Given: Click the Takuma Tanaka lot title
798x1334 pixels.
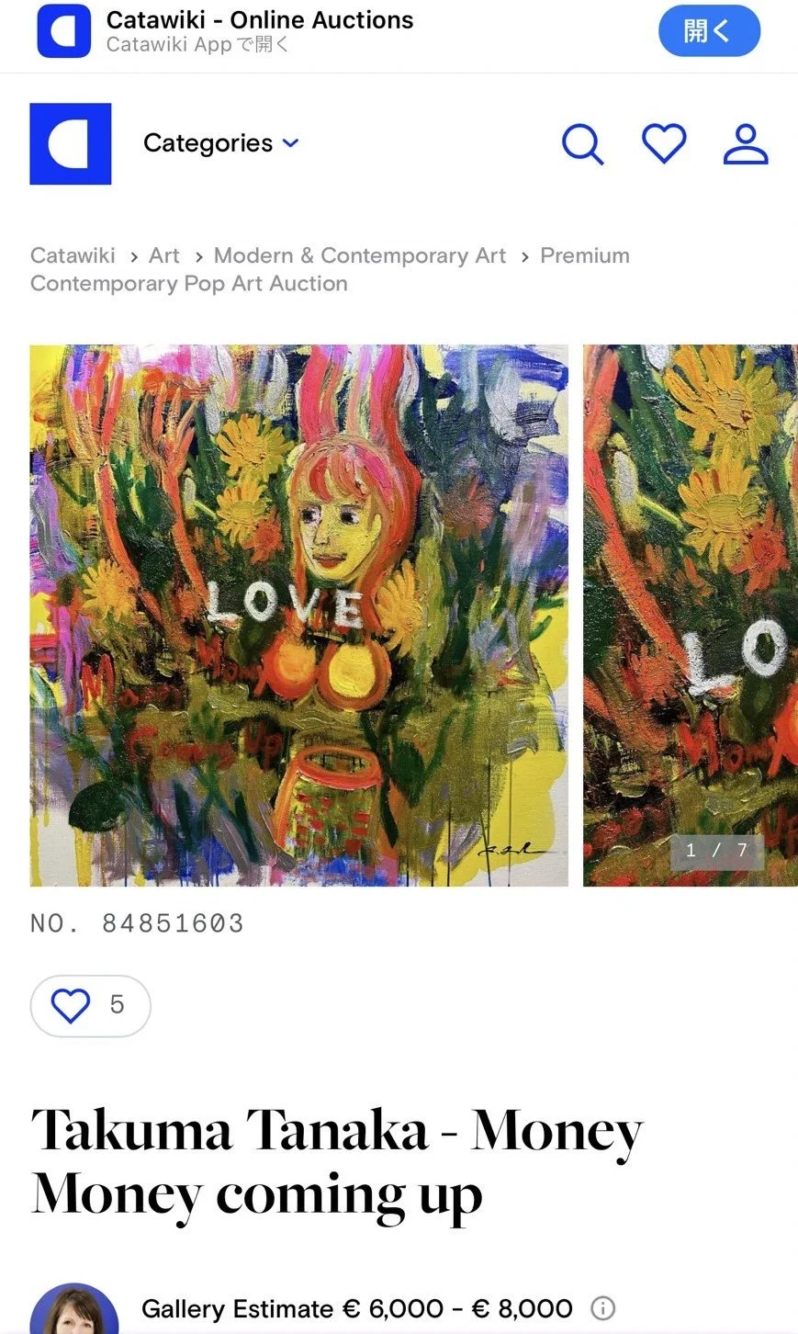Looking at the screenshot, I should [337, 1163].
